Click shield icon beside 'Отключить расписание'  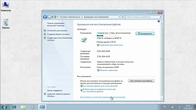[x=45, y=31]
